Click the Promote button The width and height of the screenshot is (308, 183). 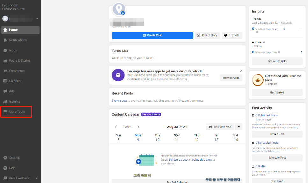232,35
